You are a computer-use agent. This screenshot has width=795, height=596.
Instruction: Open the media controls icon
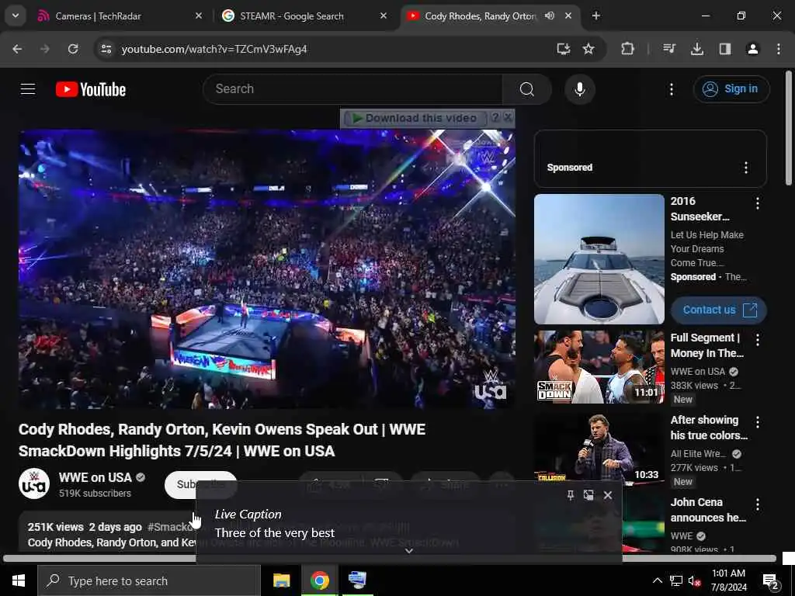click(669, 49)
